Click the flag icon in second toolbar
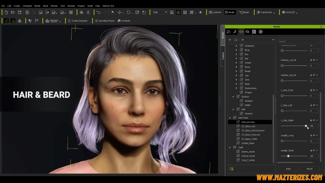 coord(37,21)
